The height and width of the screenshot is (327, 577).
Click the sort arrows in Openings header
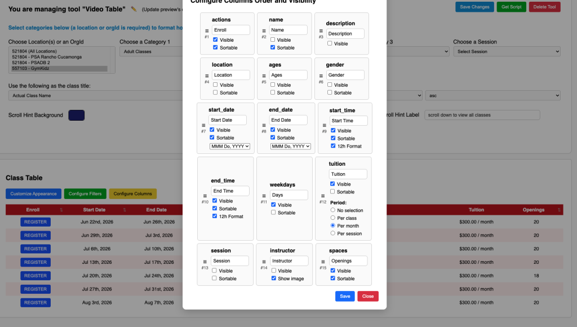coord(560,210)
